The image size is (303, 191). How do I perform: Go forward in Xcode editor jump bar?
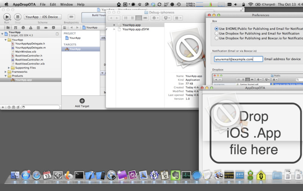tap(77, 28)
